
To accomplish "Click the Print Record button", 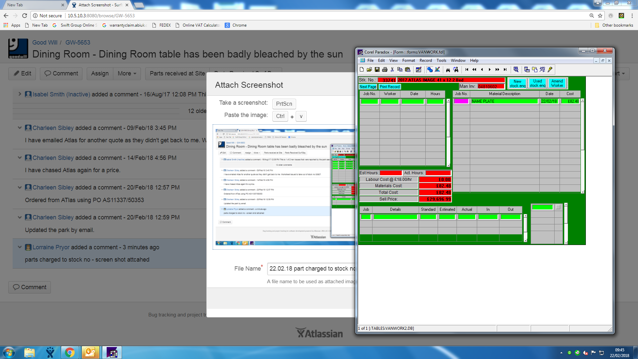I will click(x=389, y=87).
